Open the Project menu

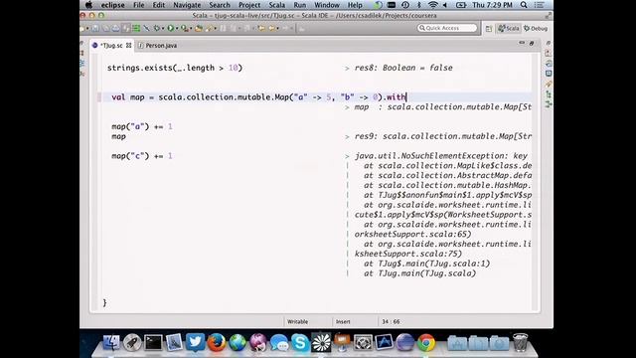pyautogui.click(x=249, y=5)
